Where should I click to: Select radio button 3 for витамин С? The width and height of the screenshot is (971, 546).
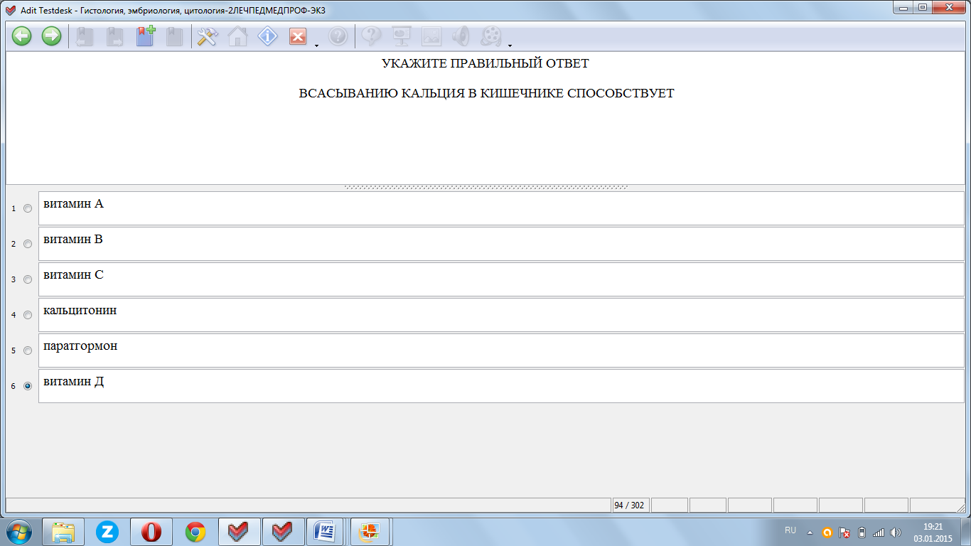click(28, 279)
